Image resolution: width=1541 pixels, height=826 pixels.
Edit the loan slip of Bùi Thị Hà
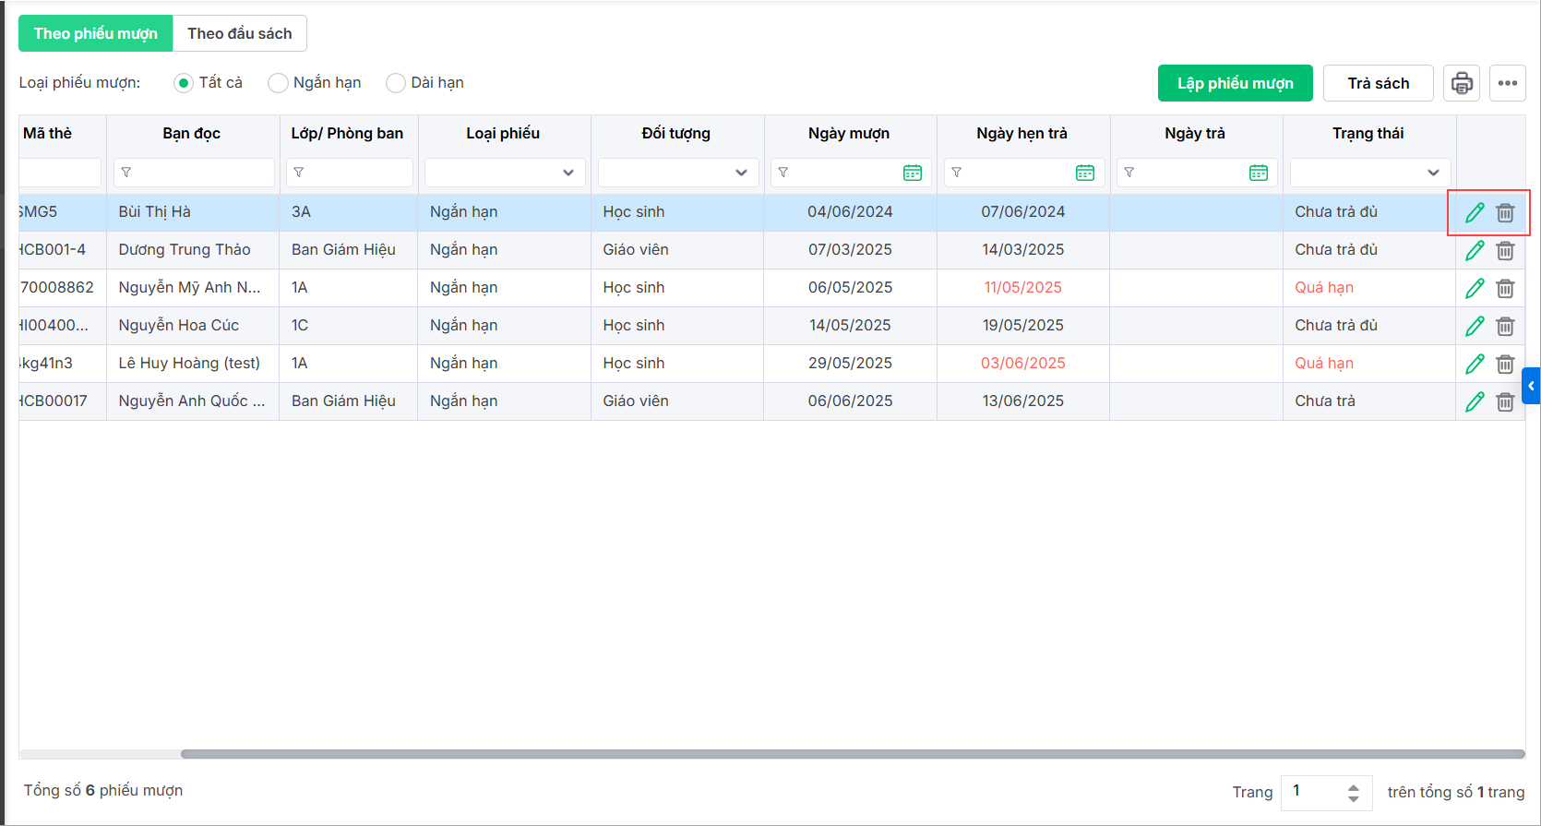1475,212
